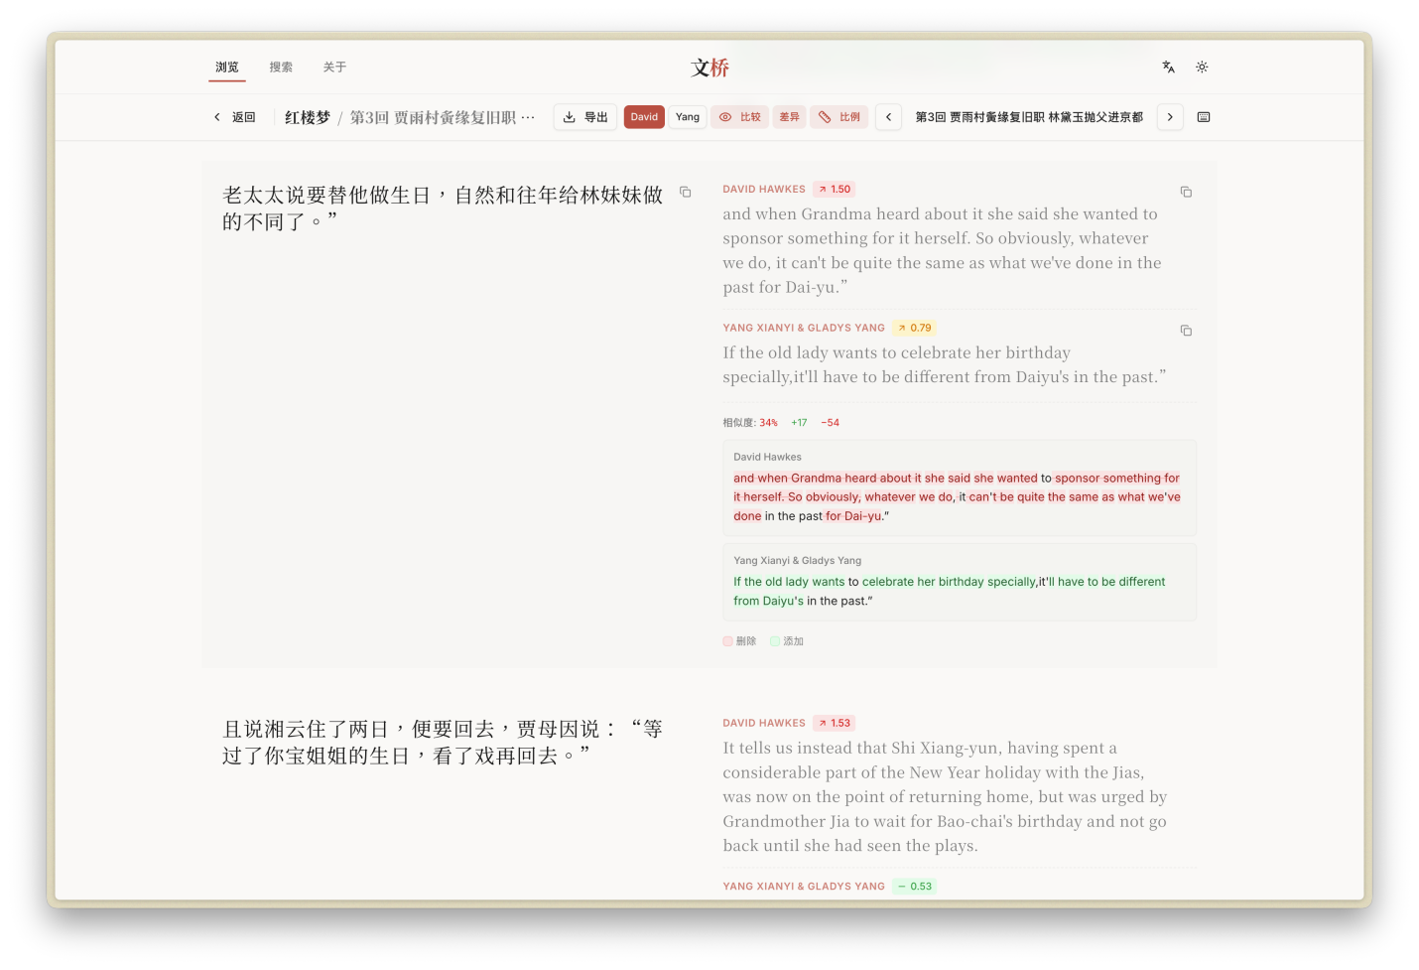This screenshot has width=1419, height=970.
Task: Toggle the 差异 diff display
Action: (789, 117)
